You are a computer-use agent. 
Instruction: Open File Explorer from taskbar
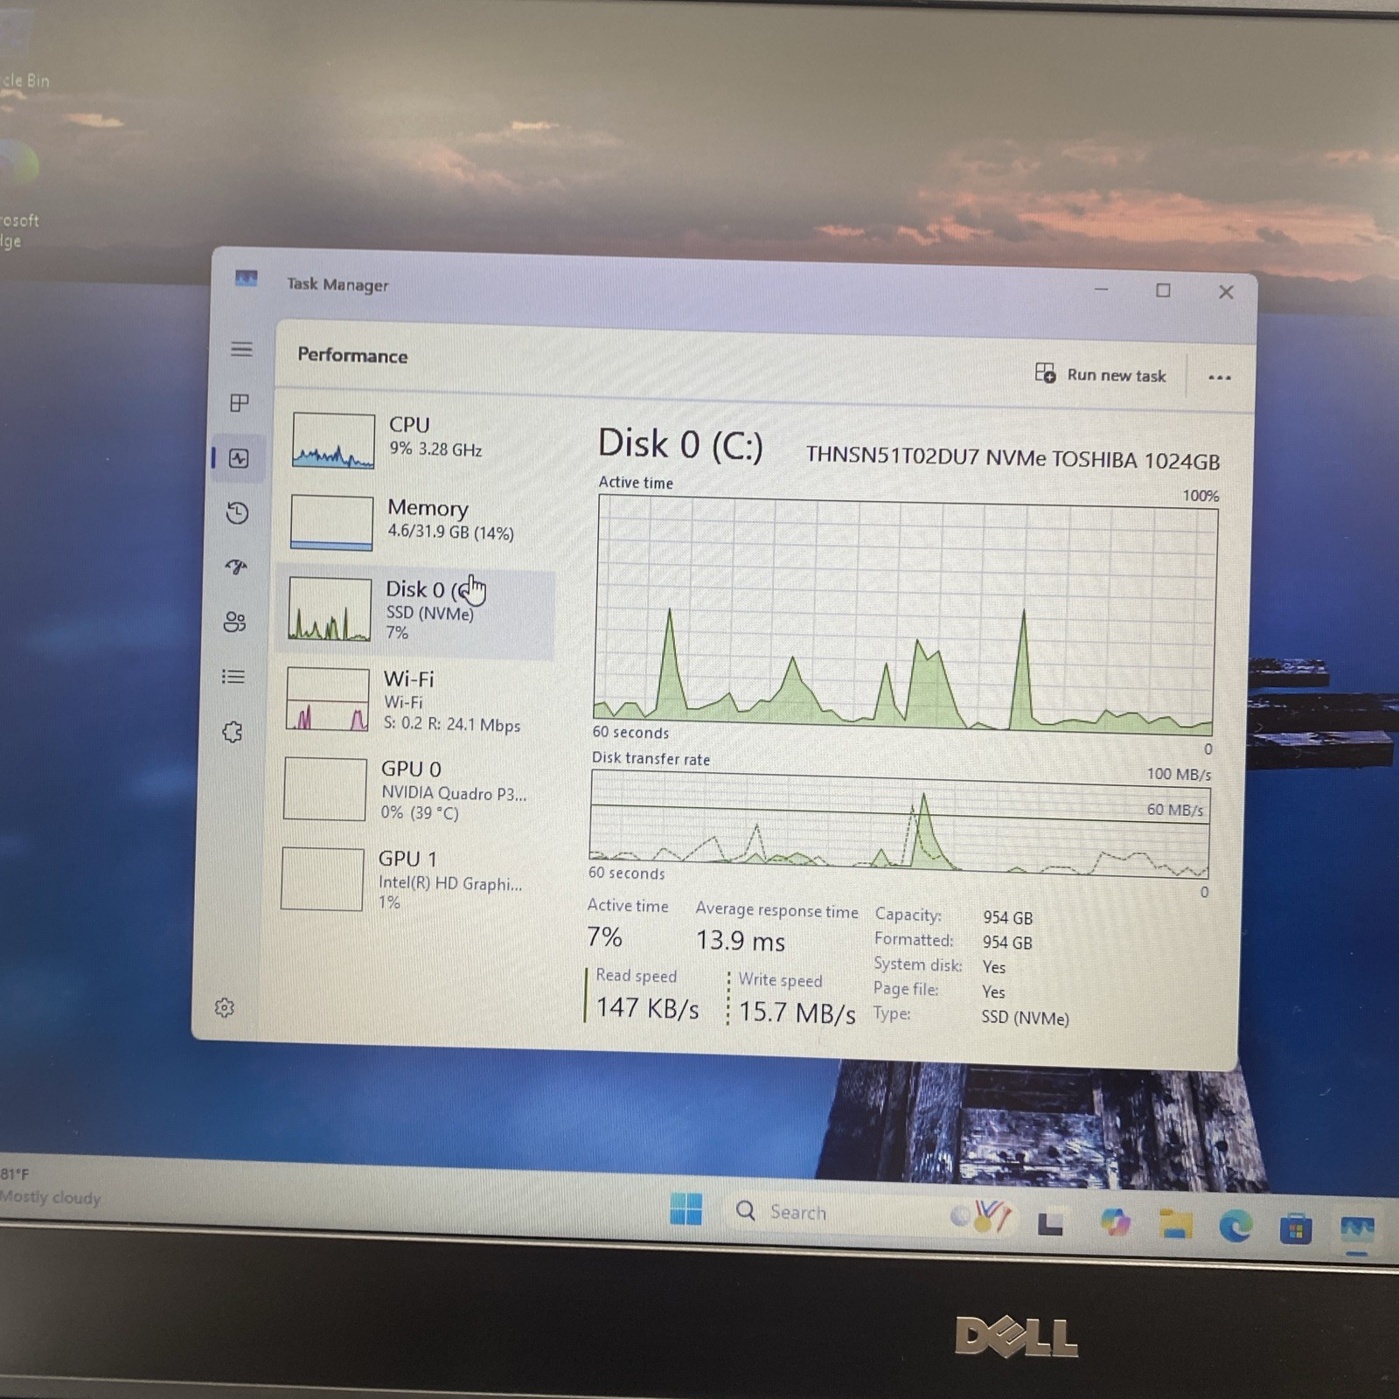pos(1176,1225)
